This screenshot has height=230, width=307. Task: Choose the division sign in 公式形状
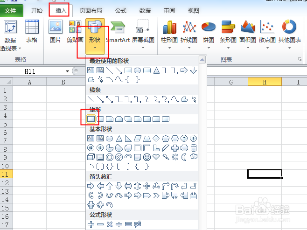point(119,224)
